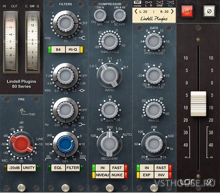The width and height of the screenshot is (220, 193).
Task: Toggle the -20dB pad button
Action: [14, 168]
